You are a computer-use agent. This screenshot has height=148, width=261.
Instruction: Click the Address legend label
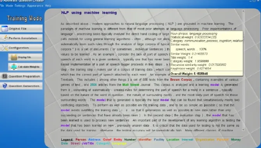pos(94,139)
